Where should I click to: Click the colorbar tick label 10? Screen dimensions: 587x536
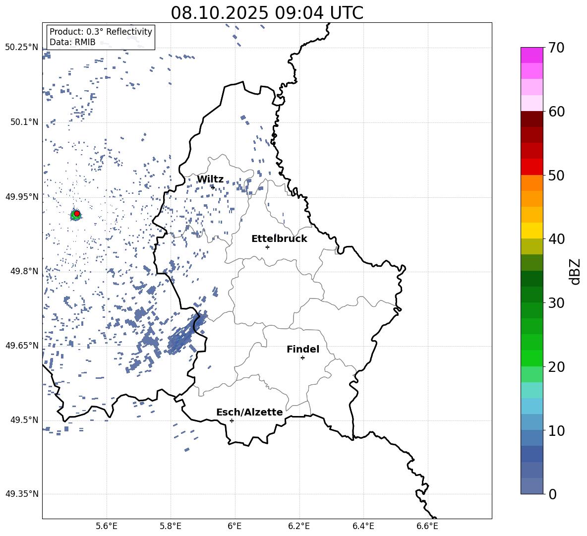point(556,430)
